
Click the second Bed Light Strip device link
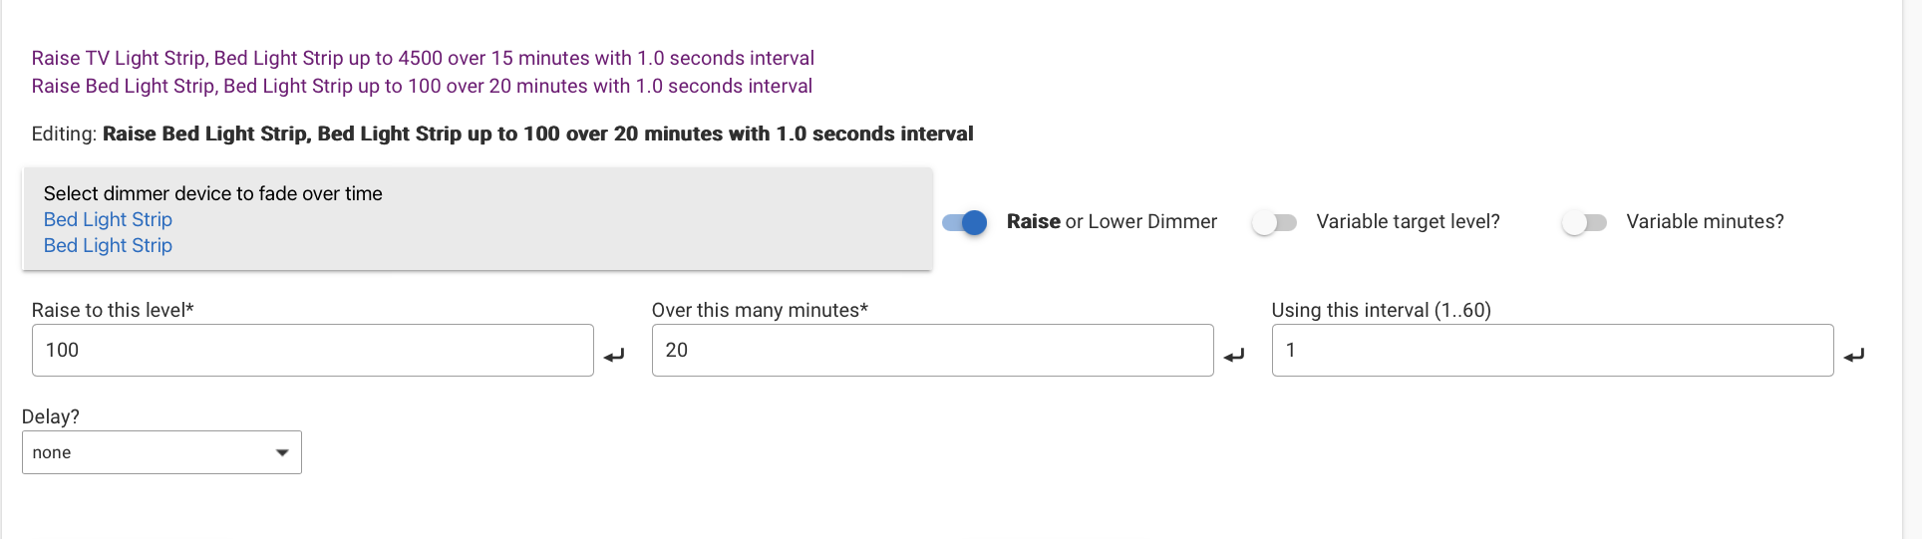coord(108,245)
